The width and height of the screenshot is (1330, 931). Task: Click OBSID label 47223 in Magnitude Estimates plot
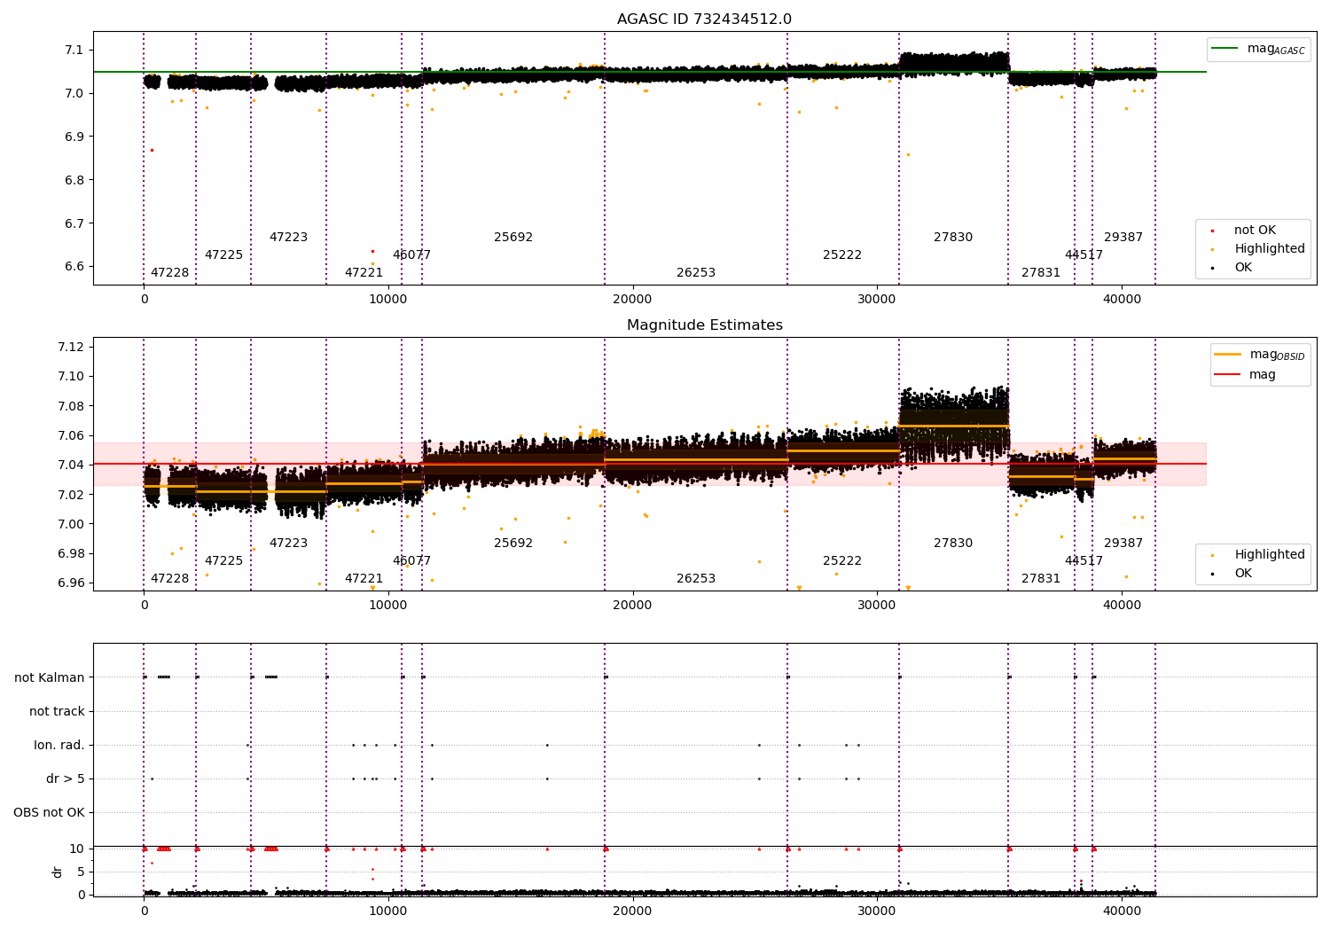288,544
